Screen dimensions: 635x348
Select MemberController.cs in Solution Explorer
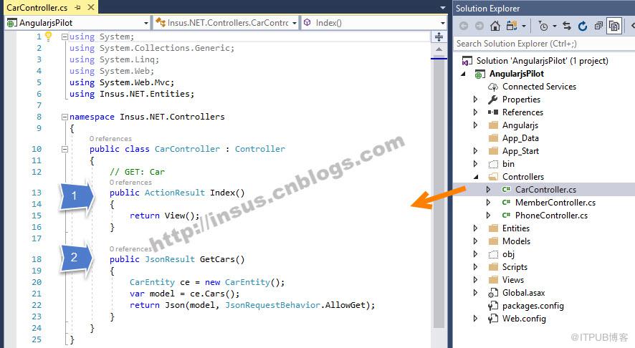pyautogui.click(x=555, y=203)
